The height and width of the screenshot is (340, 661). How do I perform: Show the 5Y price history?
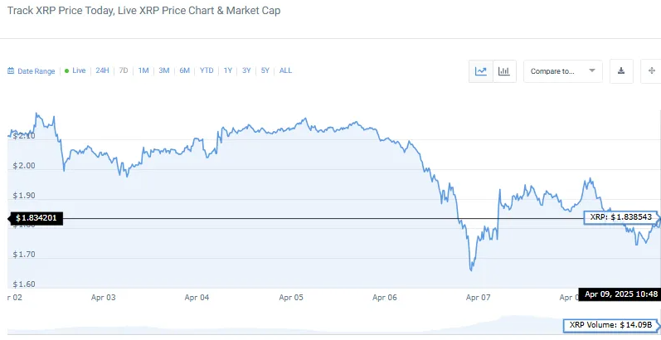(x=265, y=71)
